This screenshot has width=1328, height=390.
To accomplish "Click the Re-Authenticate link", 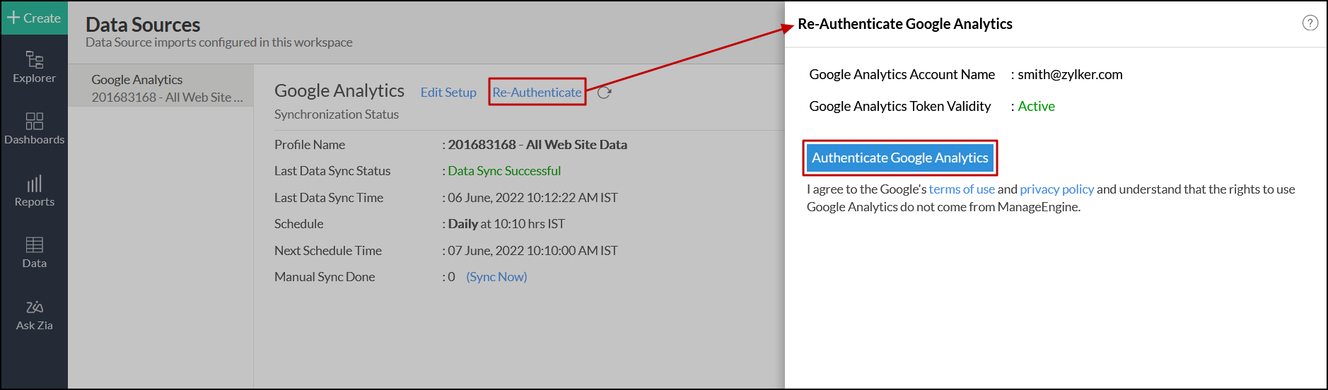I will pos(537,93).
